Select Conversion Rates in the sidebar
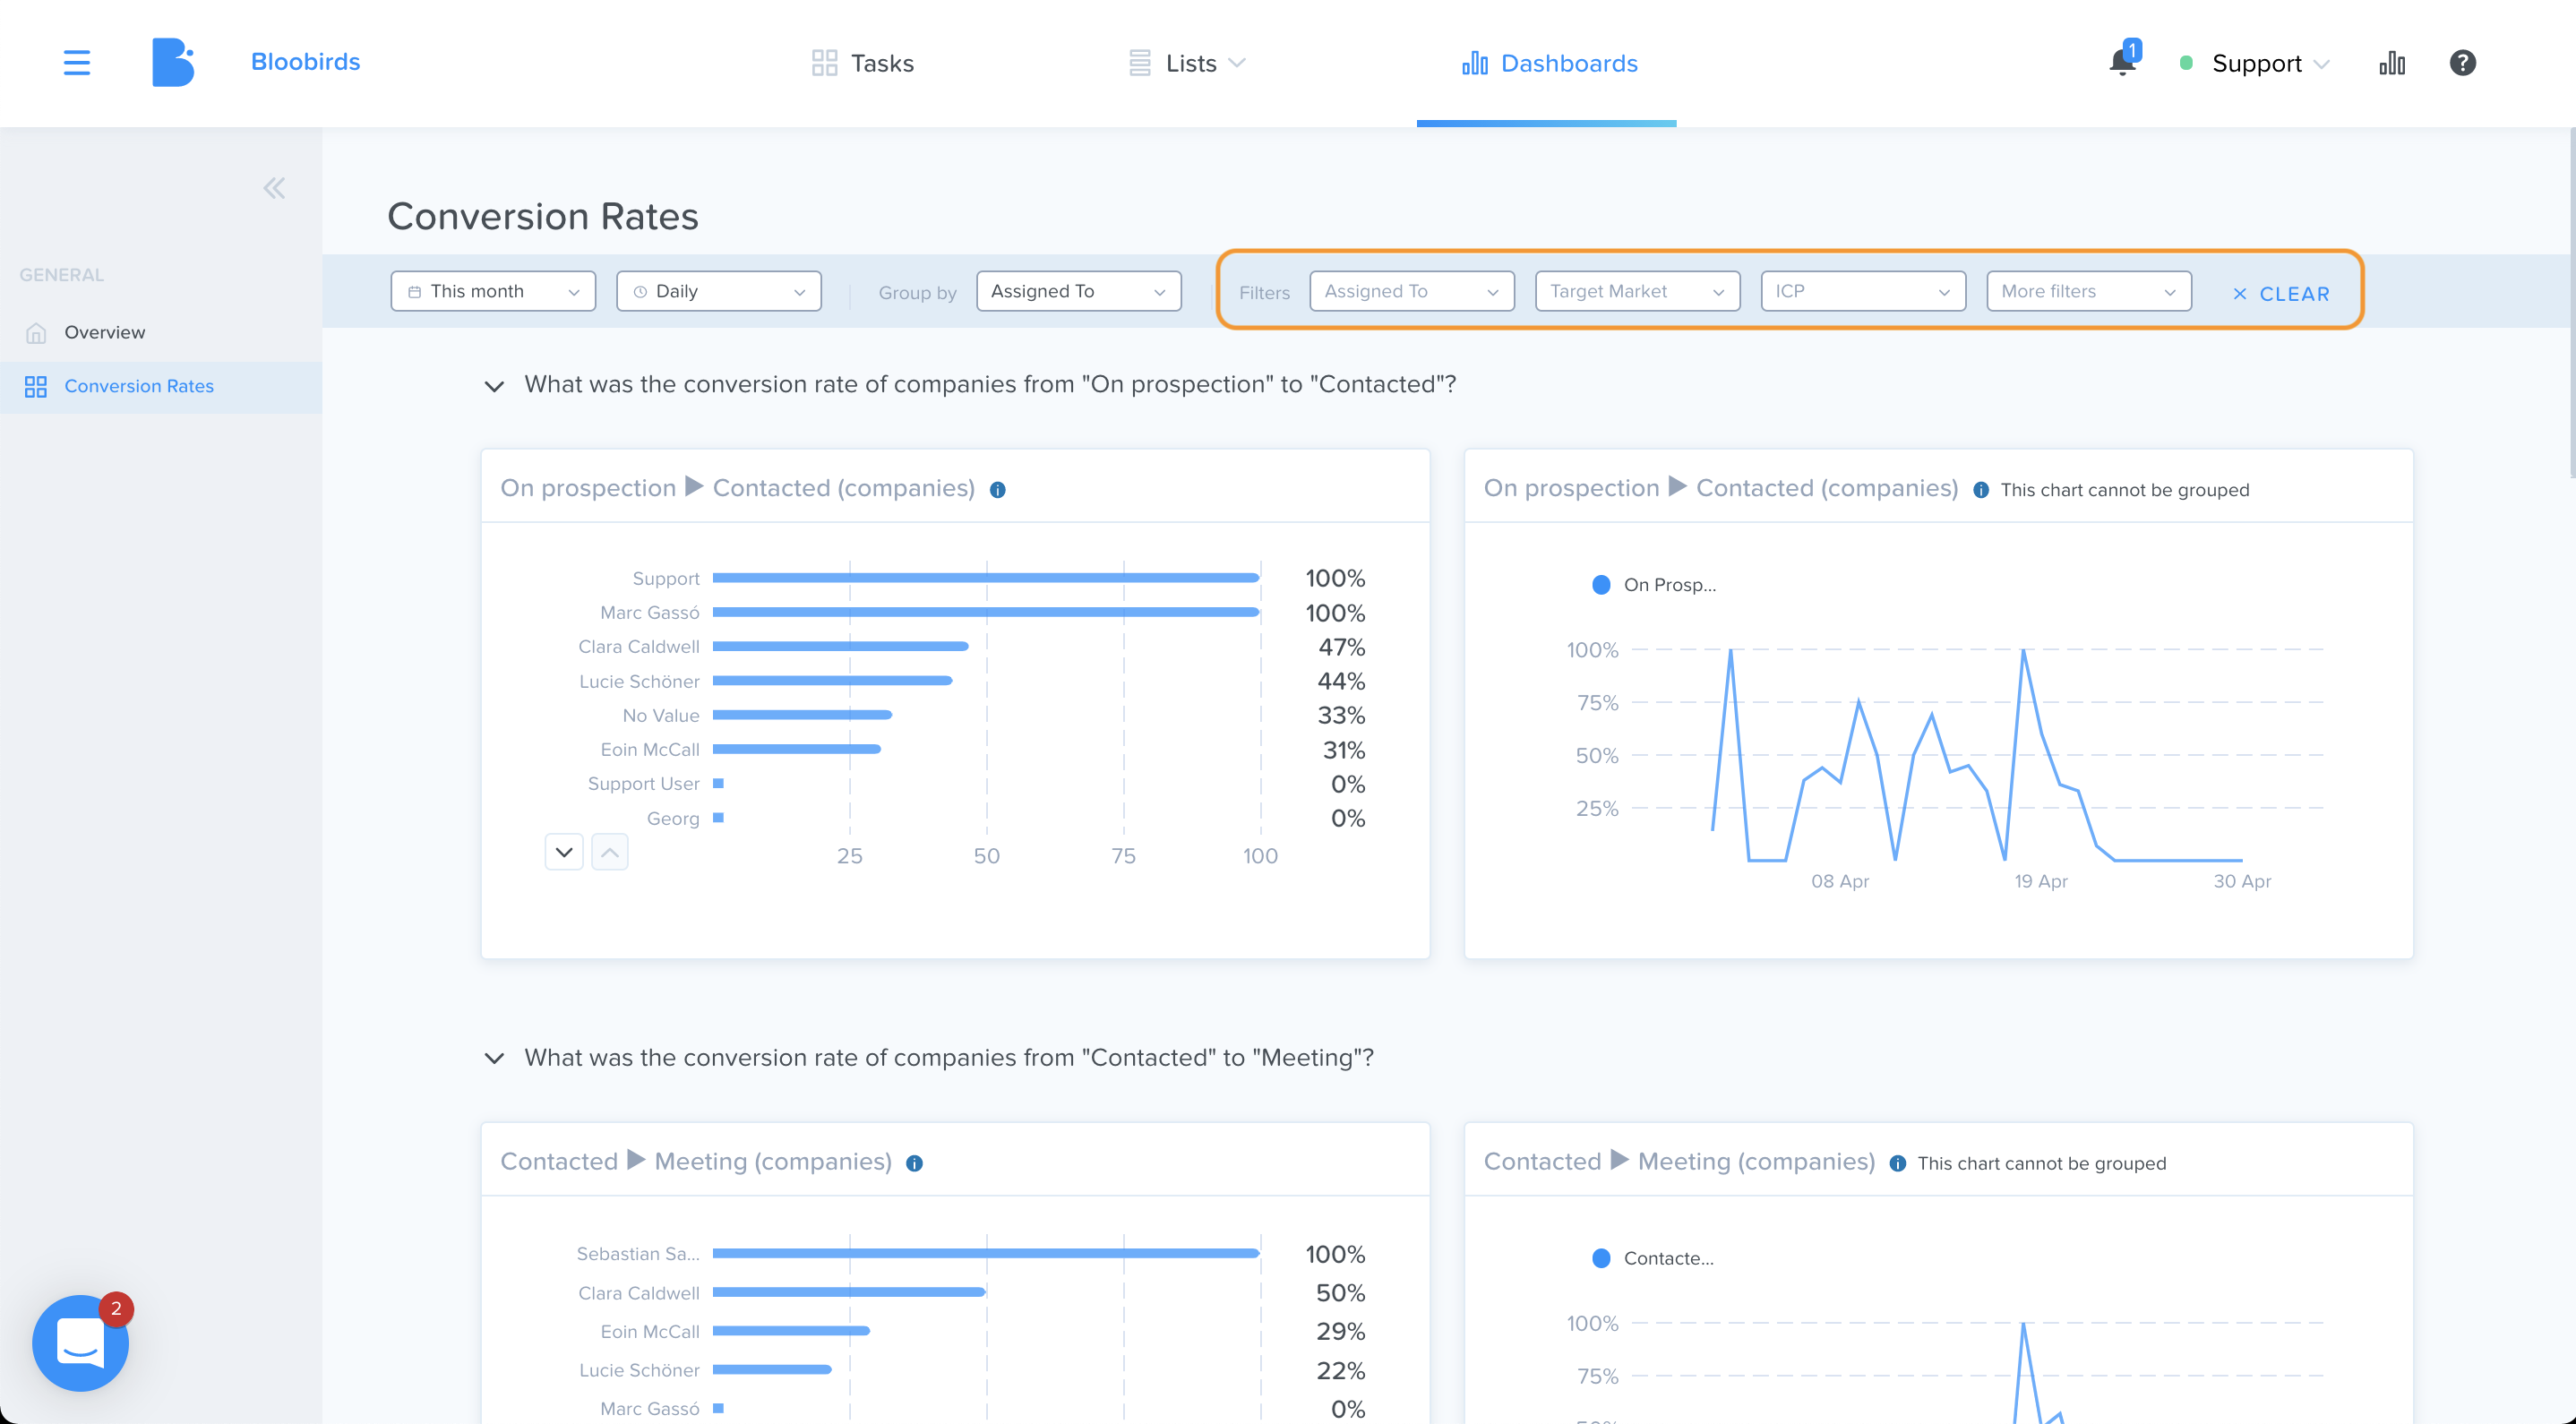Screen dimensions: 2576x1424 pos(160,387)
